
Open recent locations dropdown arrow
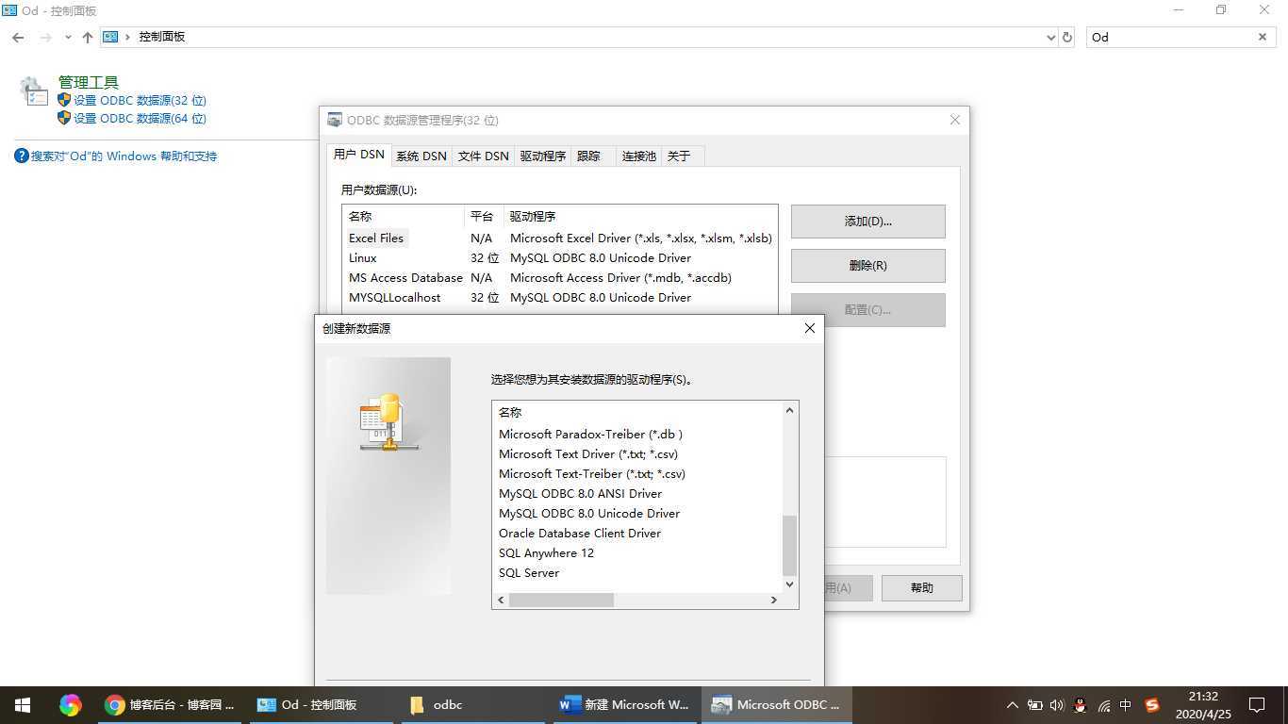pyautogui.click(x=68, y=37)
